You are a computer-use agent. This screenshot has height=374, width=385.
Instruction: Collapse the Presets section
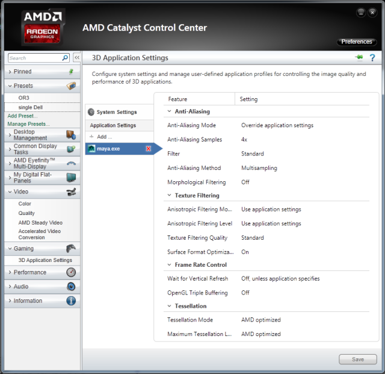(10, 86)
